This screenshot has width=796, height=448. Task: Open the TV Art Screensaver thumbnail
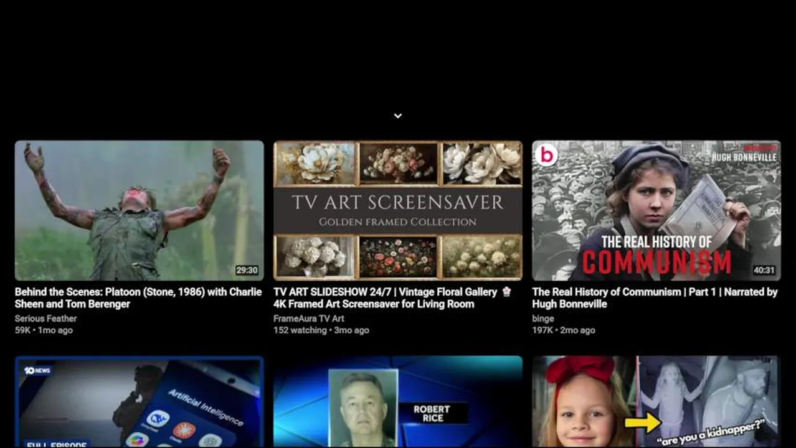click(x=398, y=210)
